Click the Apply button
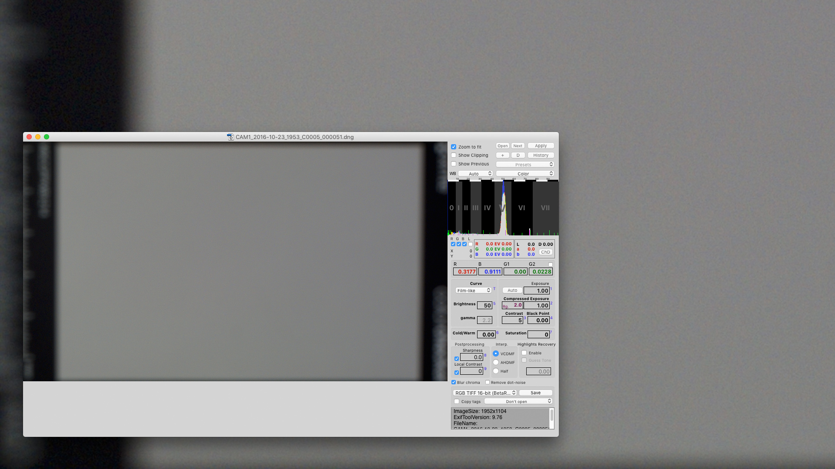This screenshot has height=469, width=835. tap(541, 146)
